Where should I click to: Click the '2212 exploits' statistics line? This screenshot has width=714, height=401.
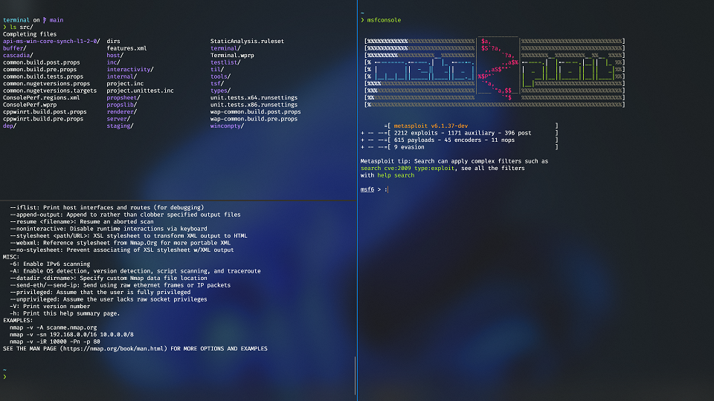[463, 133]
